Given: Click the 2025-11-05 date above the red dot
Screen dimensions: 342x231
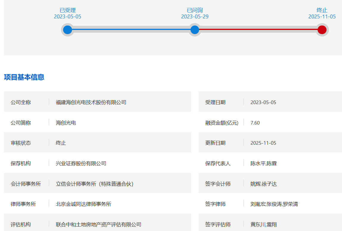Looking at the screenshot, I should point(322,17).
